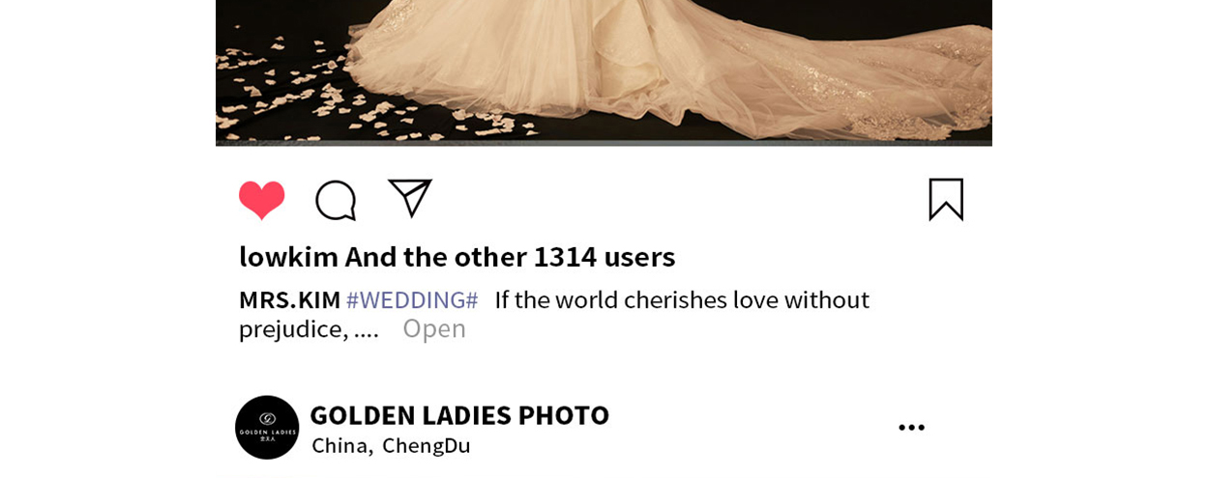
Task: Save post with bookmark icon
Action: tap(946, 199)
